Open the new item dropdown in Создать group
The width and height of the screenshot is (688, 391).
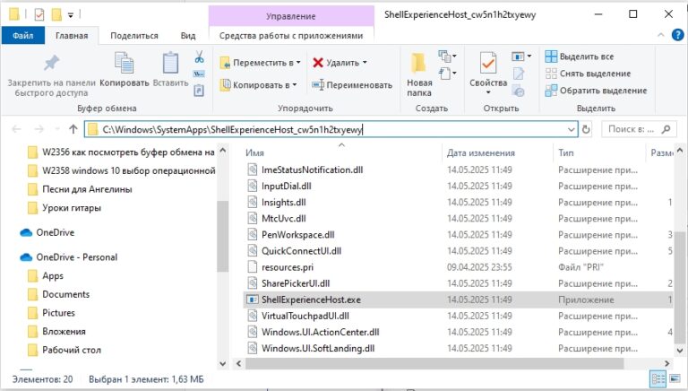pyautogui.click(x=448, y=56)
